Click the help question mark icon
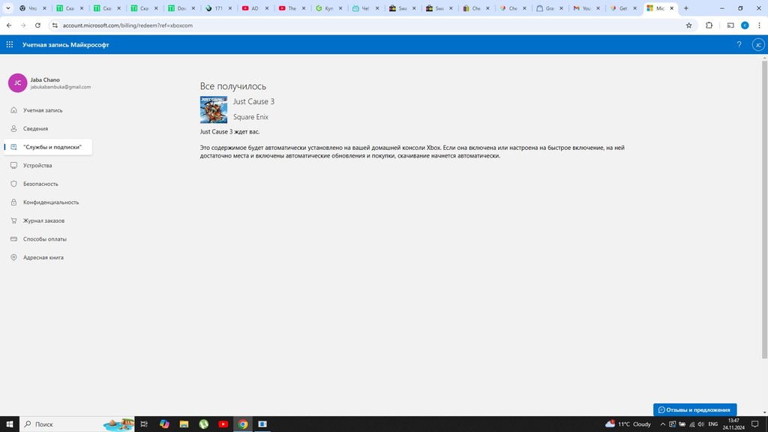Viewport: 768px width, 432px height. pyautogui.click(x=739, y=44)
